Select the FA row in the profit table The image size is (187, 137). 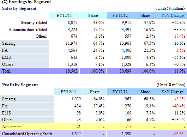point(93,106)
